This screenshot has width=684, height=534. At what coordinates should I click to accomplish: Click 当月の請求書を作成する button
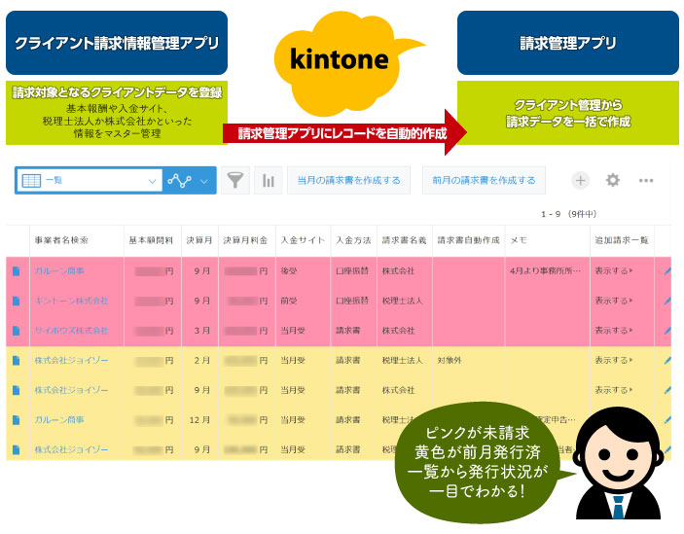coord(348,180)
